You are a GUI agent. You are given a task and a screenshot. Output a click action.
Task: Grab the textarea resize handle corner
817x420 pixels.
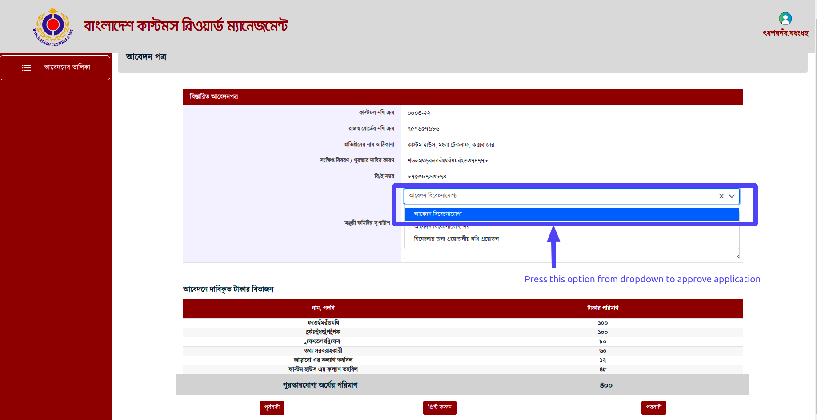pos(737,256)
